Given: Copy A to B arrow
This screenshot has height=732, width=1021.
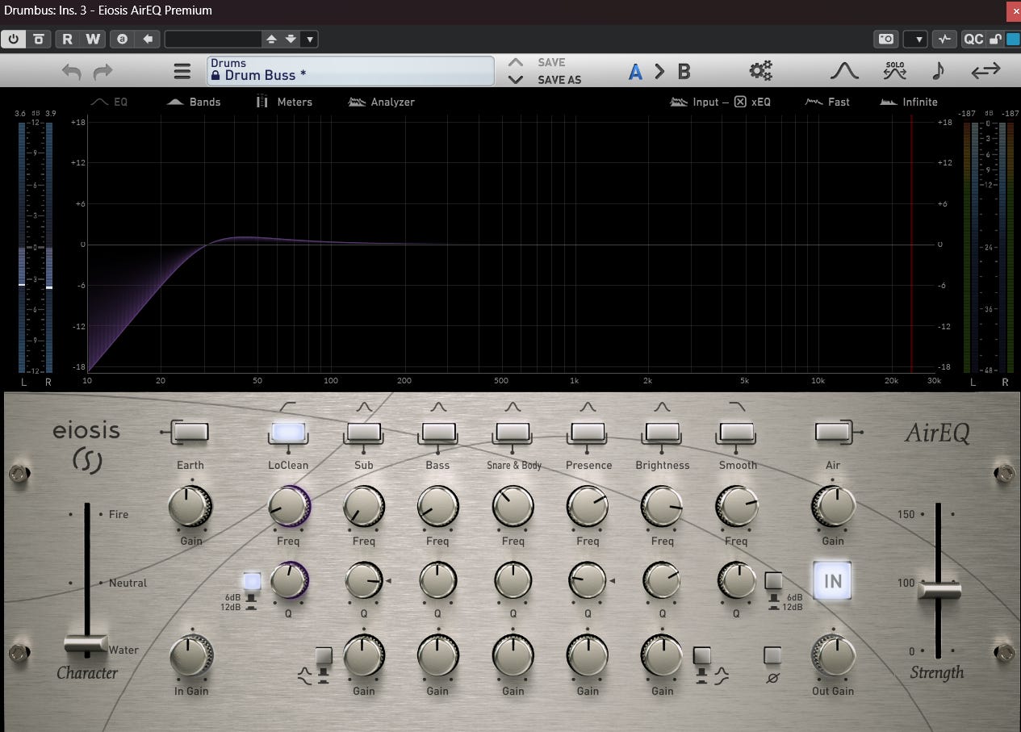Looking at the screenshot, I should coord(659,71).
